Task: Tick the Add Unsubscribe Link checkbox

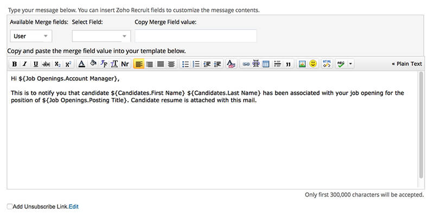Action: tap(10, 206)
